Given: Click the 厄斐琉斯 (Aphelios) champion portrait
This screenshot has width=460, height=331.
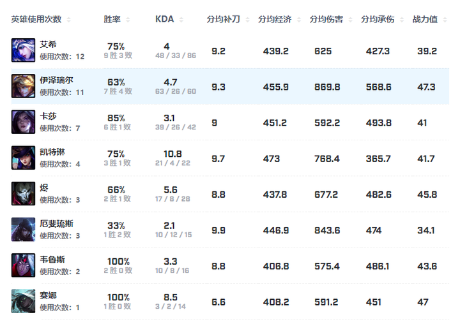Looking at the screenshot, I should pyautogui.click(x=23, y=230).
